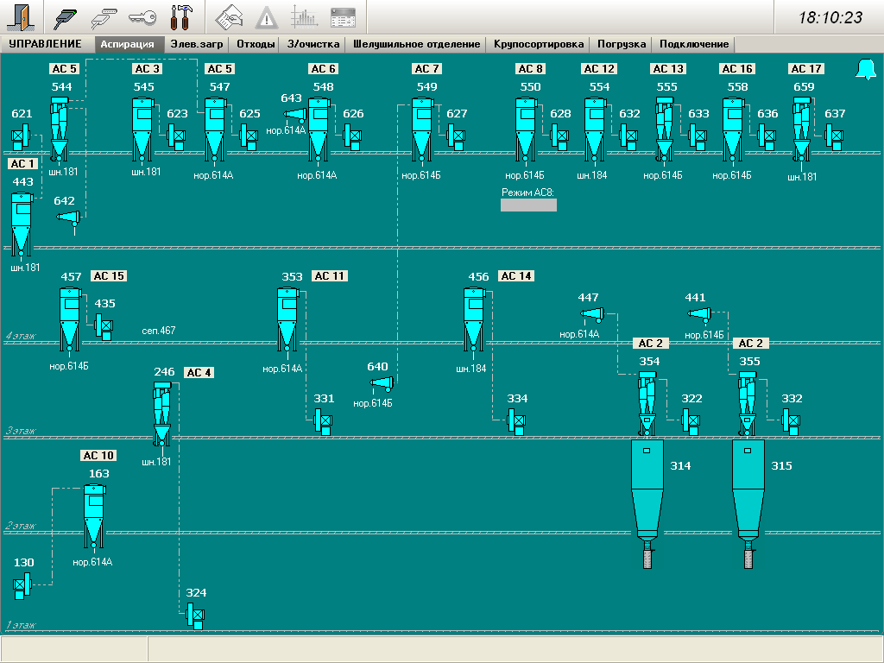Select fan 621 icon
Screen dimensions: 884x663
tap(22, 136)
